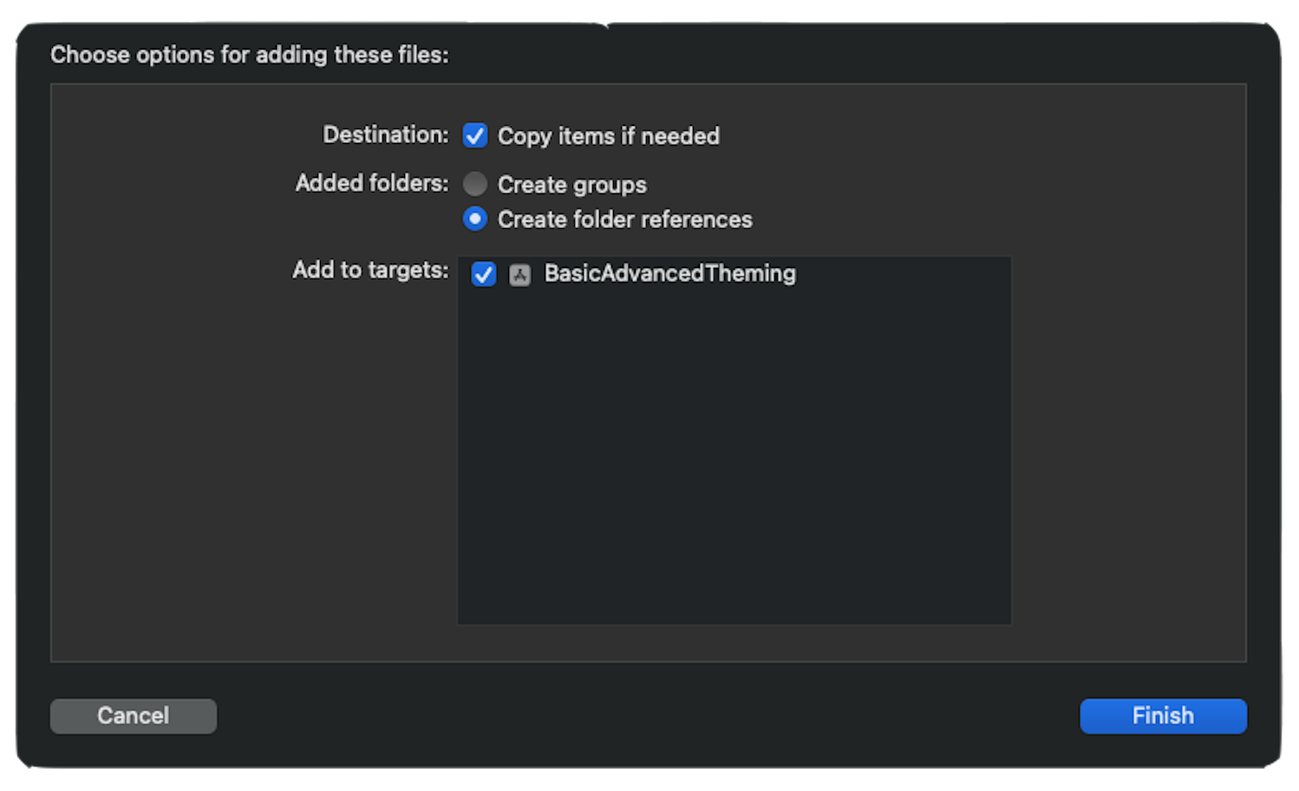1299x791 pixels.
Task: Abort adding files via Cancel
Action: pos(132,715)
